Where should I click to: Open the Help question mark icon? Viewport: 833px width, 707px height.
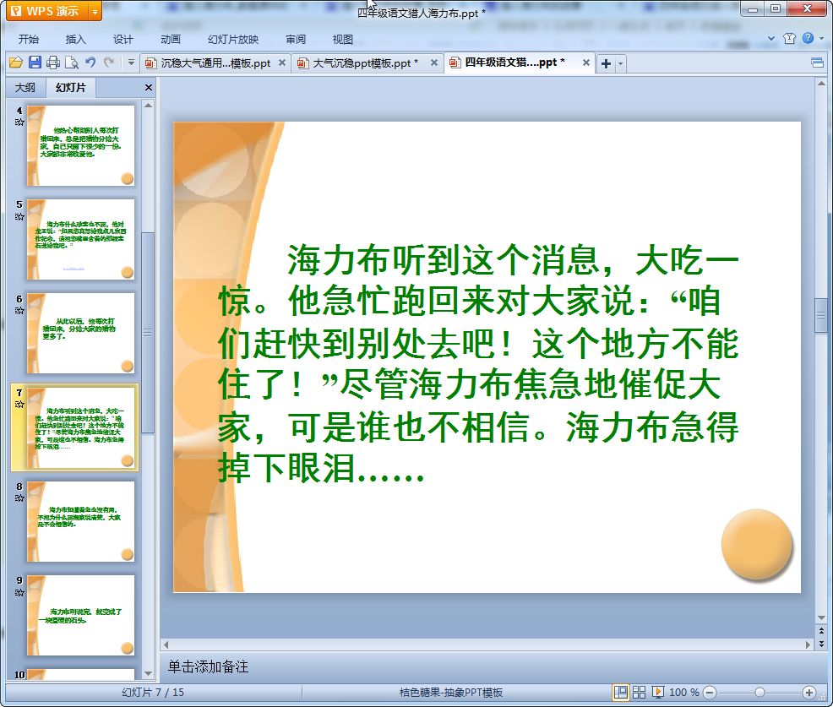click(808, 38)
